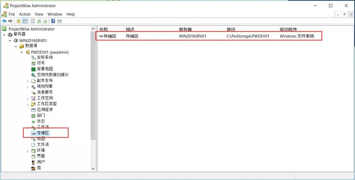Collapse the 数据源 node
This screenshot has height=180, width=355.
[x=16, y=46]
